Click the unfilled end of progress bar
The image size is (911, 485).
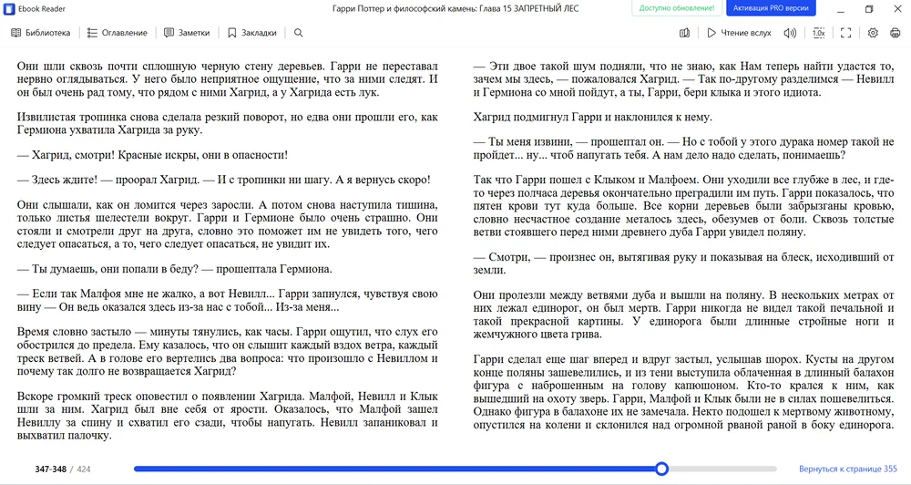tap(722, 469)
